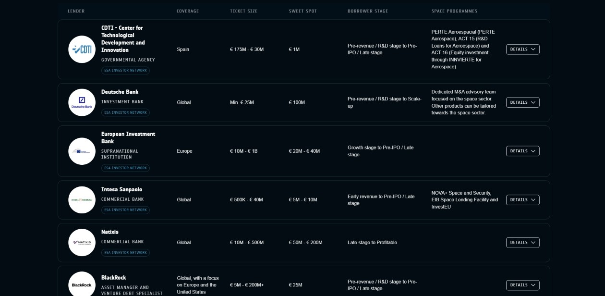Click the CDTI logo
Image resolution: width=605 pixels, height=296 pixels.
82,49
